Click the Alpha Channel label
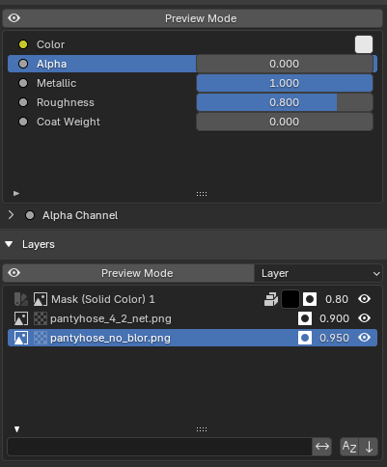Screen dimensions: 387x467 (x=80, y=215)
